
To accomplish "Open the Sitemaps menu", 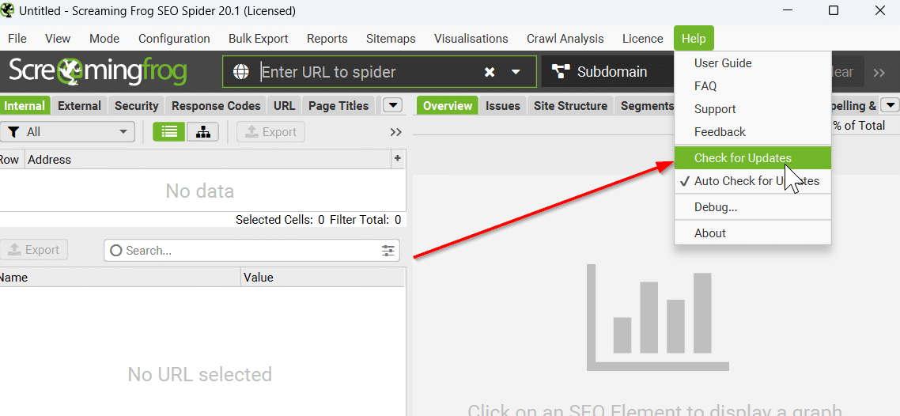I will click(391, 39).
